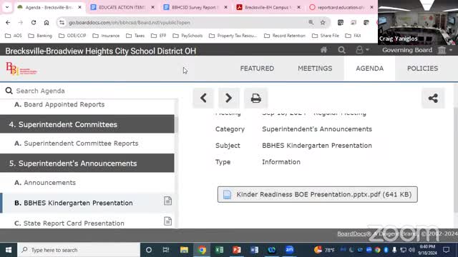
Task: Click browser home button
Action: pyautogui.click(x=47, y=22)
